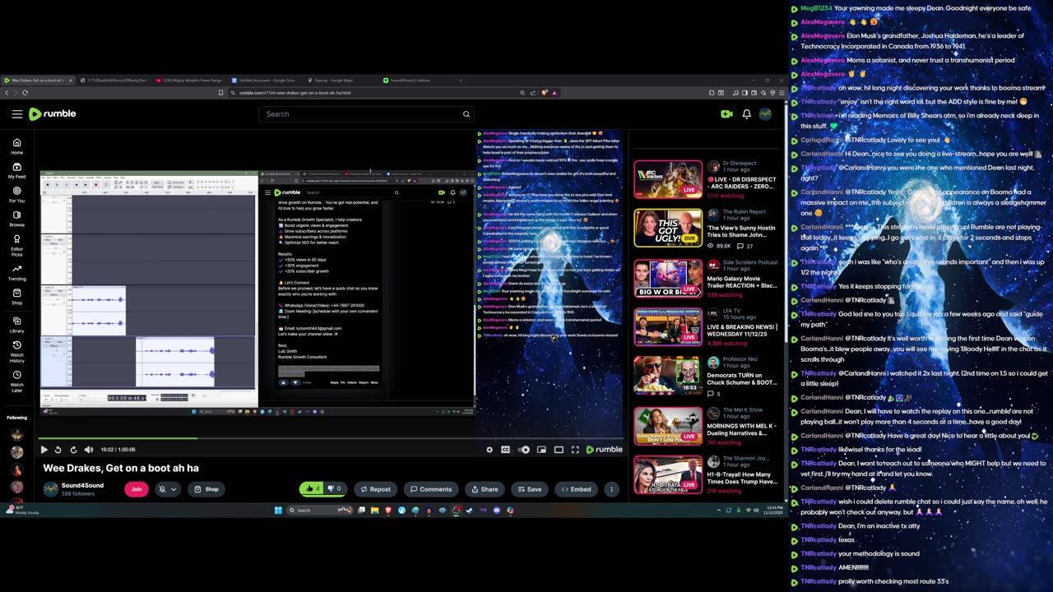
Task: Click the Rumble logo in the player bar
Action: click(x=604, y=450)
